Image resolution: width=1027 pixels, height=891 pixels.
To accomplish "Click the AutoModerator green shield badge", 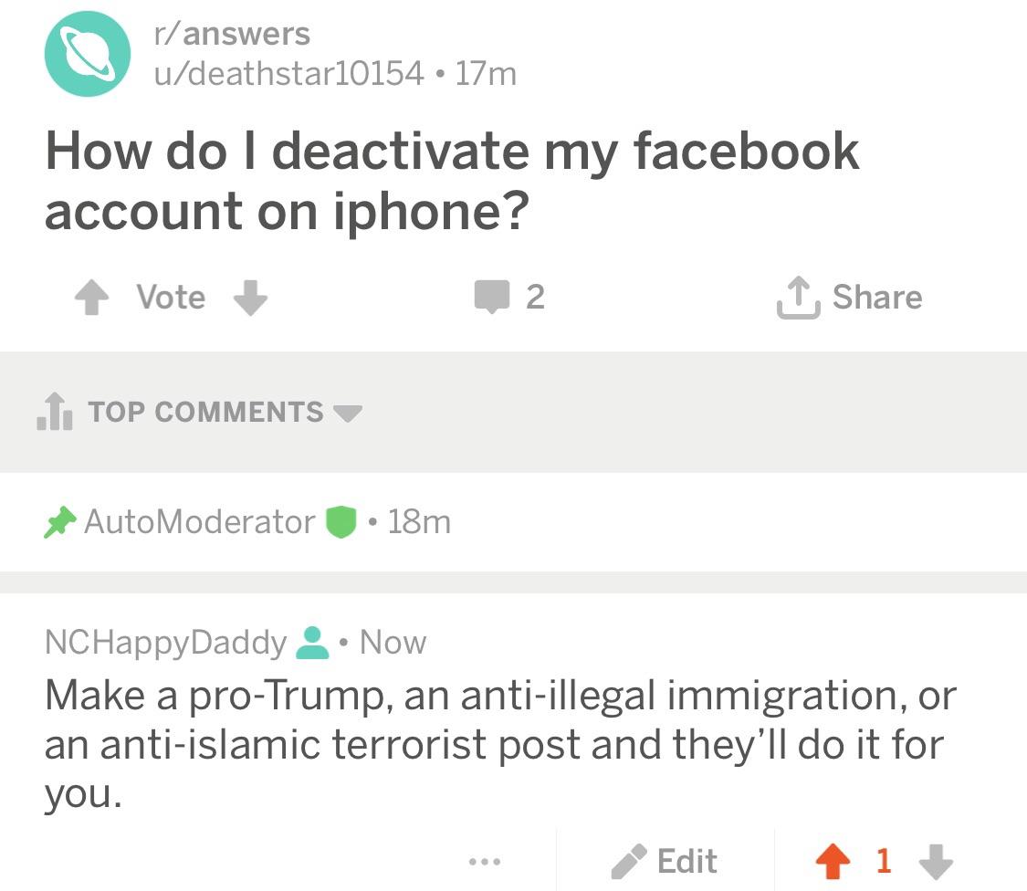I will [x=341, y=522].
